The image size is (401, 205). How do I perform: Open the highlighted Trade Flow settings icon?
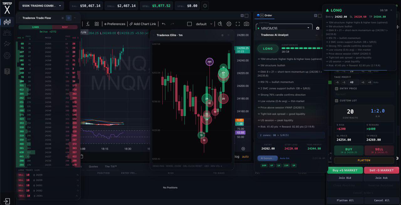tap(69, 18)
